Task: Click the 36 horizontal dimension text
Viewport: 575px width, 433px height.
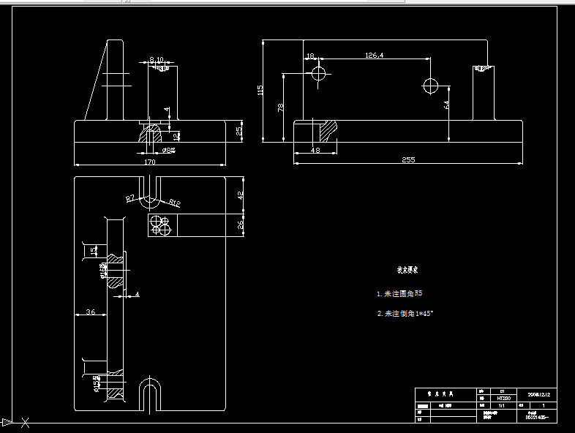Action: pos(91,312)
